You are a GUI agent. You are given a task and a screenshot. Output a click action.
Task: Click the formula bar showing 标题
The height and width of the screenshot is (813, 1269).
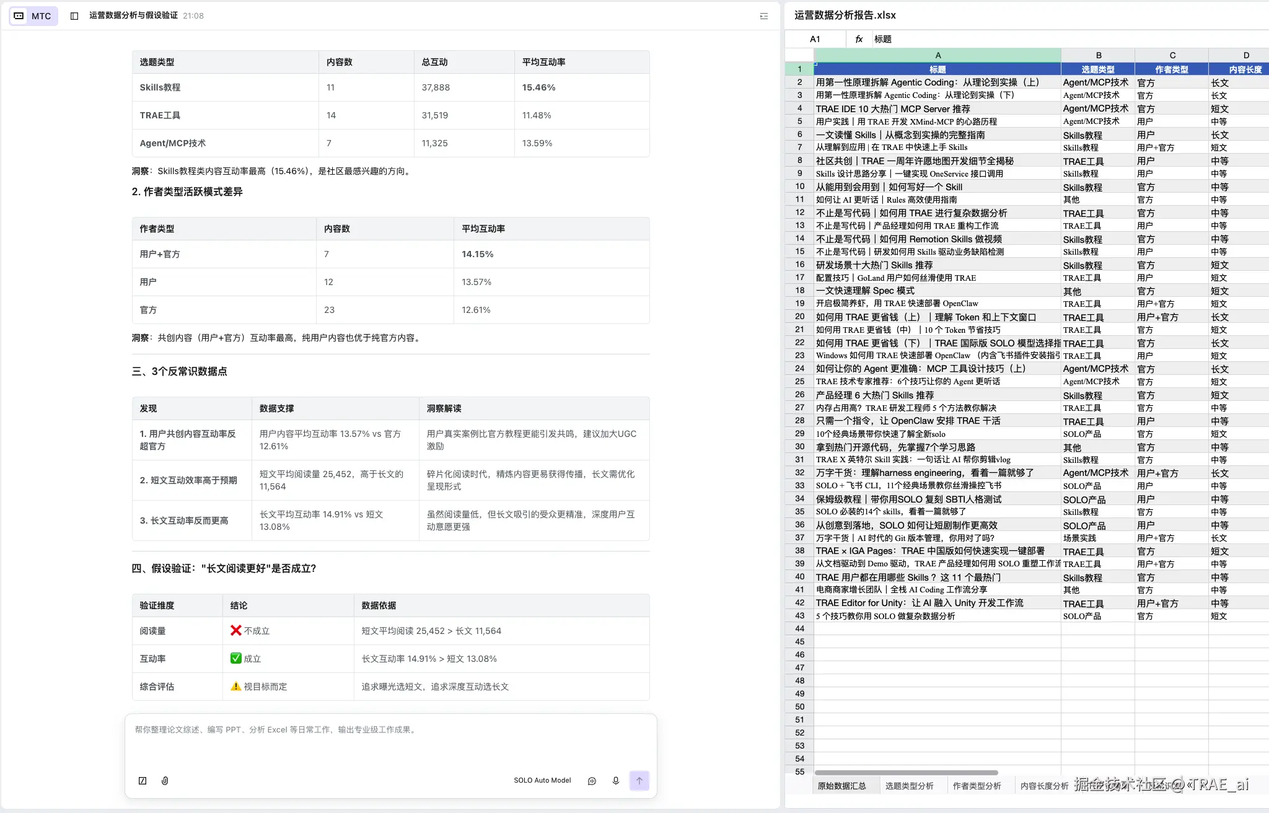click(x=1069, y=39)
